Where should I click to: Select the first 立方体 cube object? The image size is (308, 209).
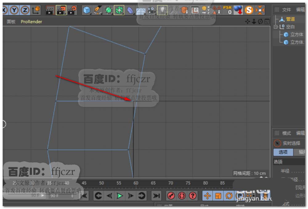coord(297,34)
